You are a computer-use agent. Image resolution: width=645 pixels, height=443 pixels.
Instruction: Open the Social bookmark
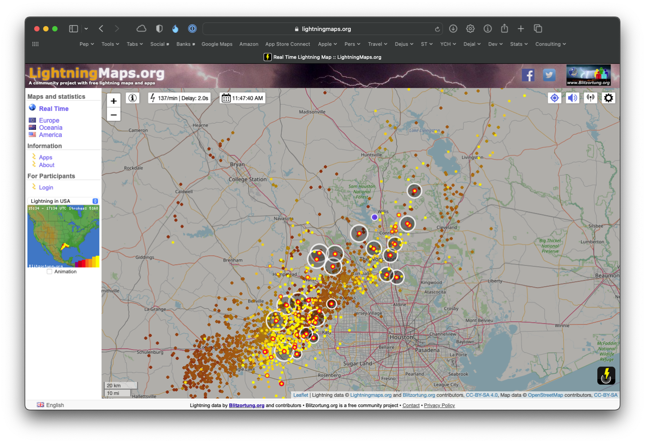pyautogui.click(x=160, y=44)
